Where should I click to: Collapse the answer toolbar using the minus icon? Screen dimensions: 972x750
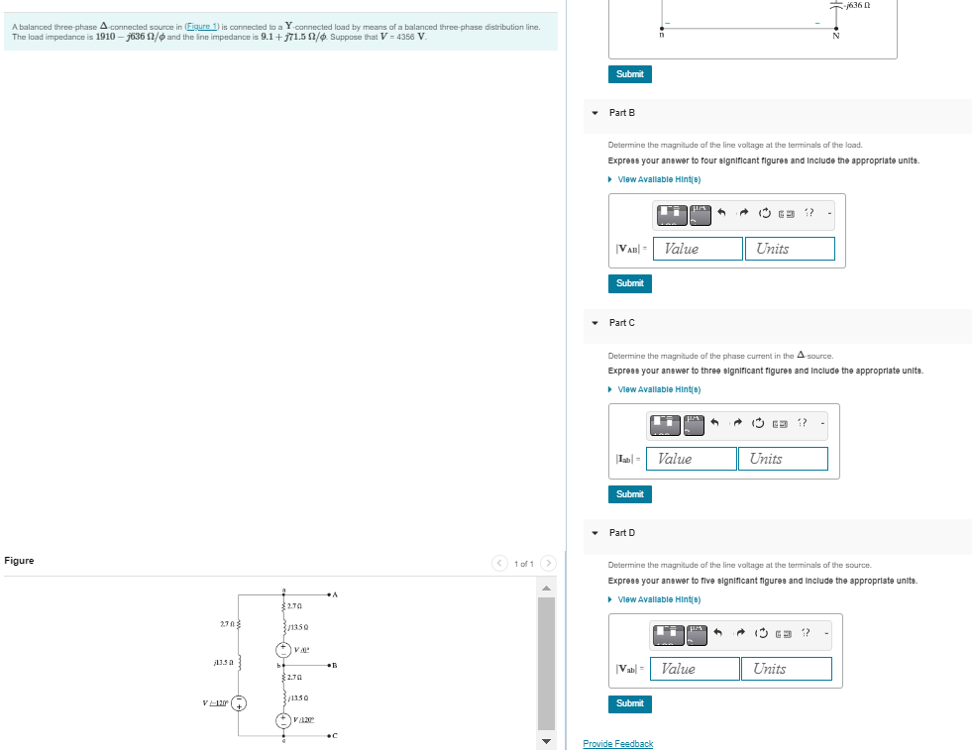coord(829,213)
